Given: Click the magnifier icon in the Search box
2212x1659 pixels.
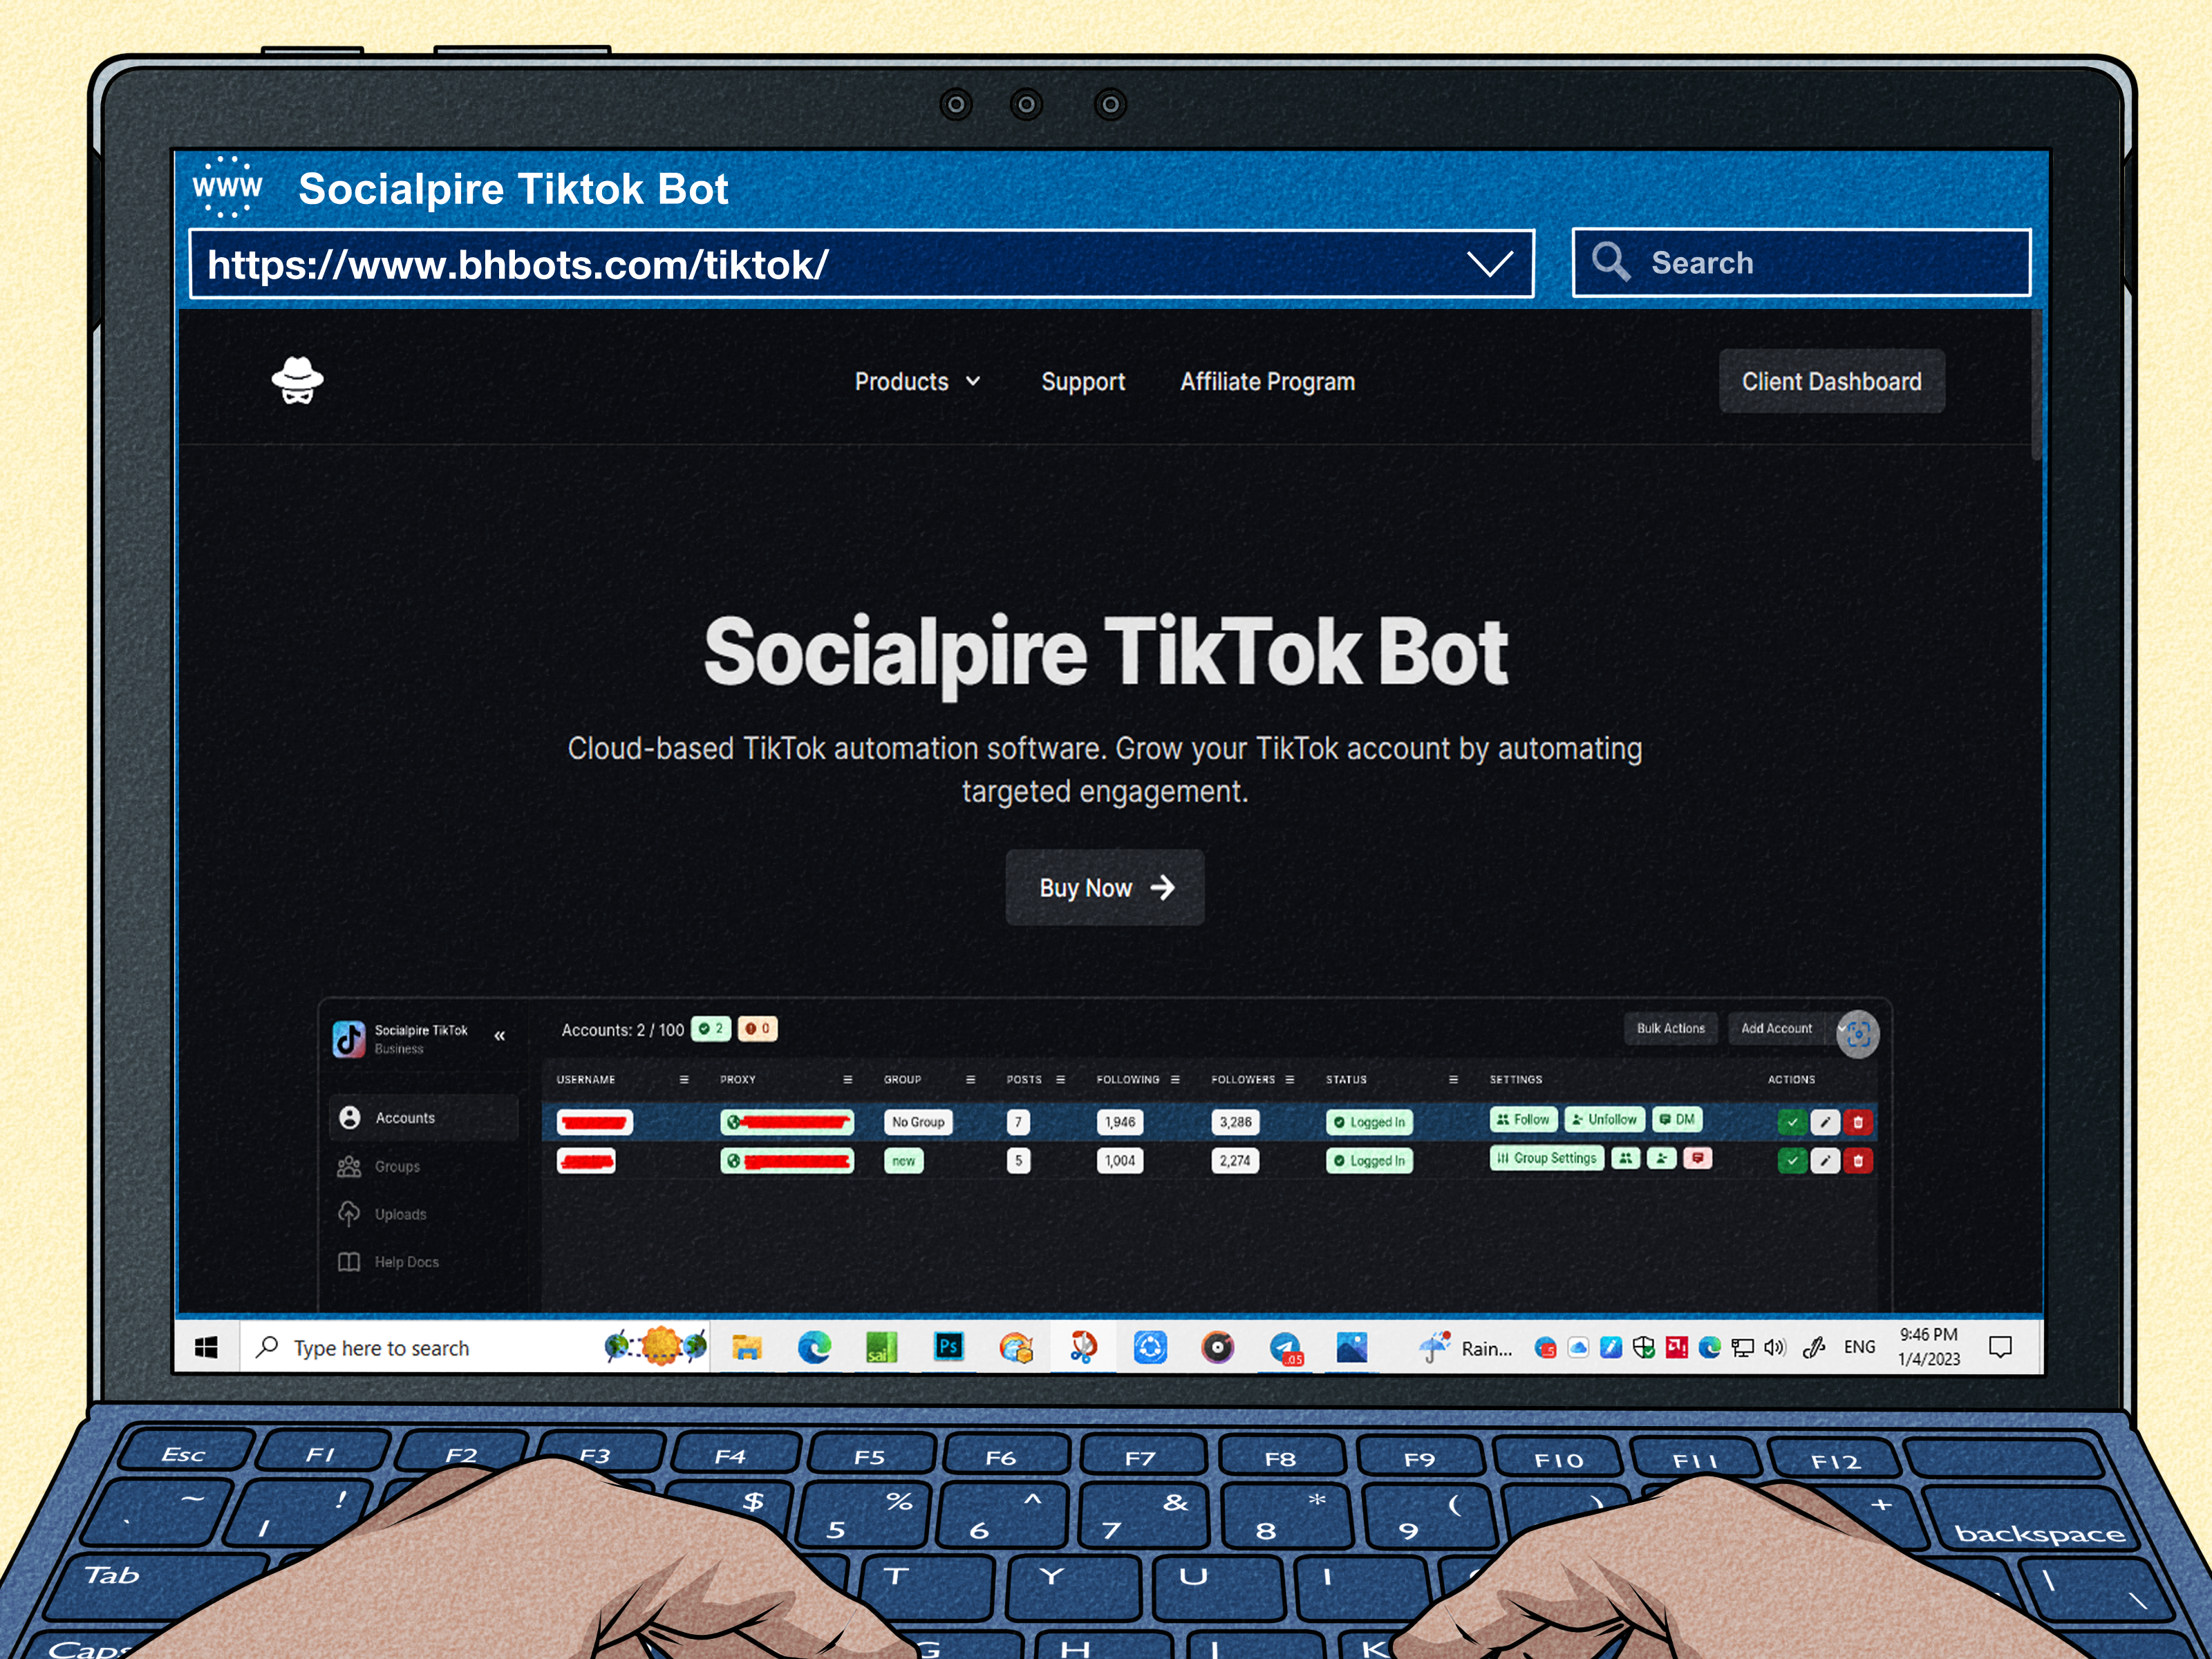Looking at the screenshot, I should [x=1611, y=261].
